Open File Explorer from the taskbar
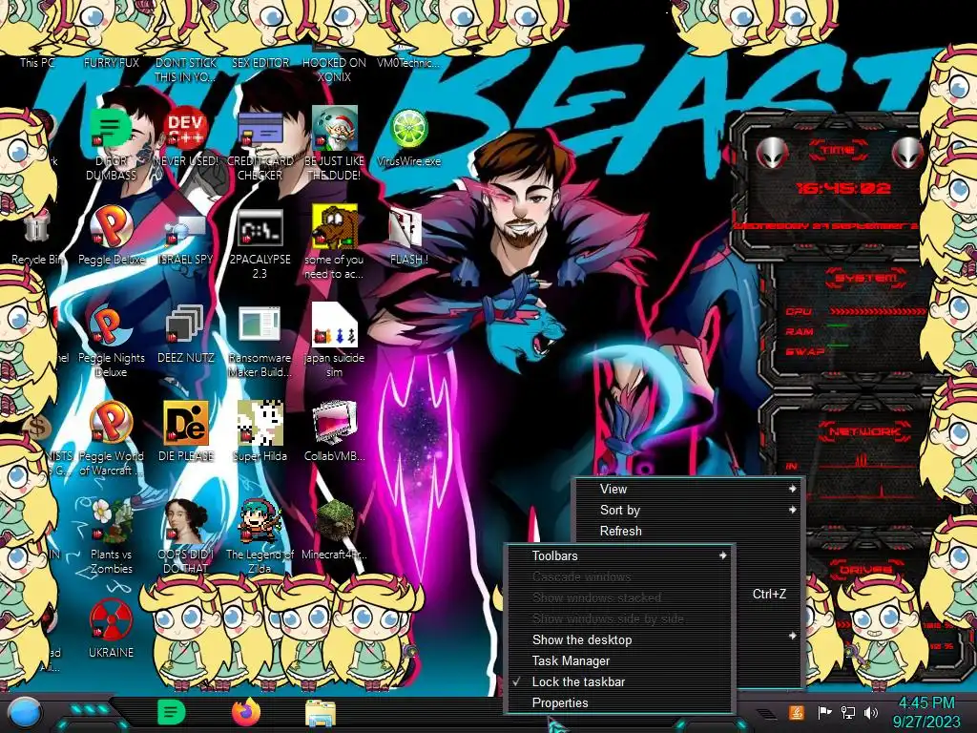 pyautogui.click(x=321, y=713)
